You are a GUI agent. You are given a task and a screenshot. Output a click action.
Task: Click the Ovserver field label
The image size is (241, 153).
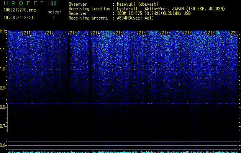coord(78,4)
